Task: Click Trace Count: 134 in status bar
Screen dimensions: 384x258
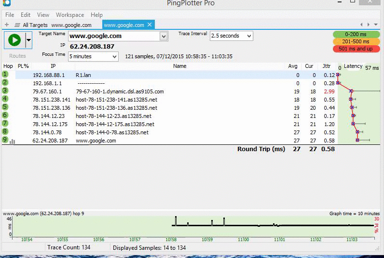Action: pyautogui.click(x=69, y=247)
